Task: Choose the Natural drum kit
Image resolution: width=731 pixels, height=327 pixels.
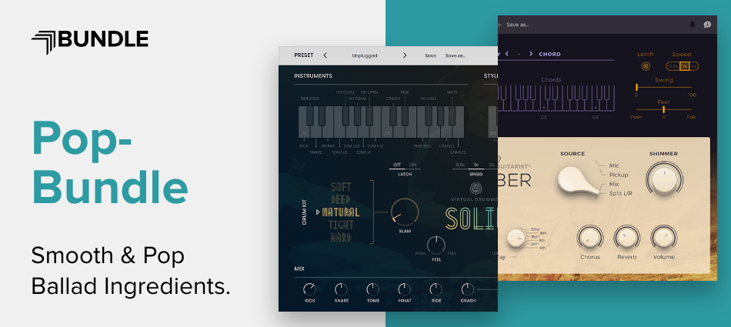Action: [340, 212]
